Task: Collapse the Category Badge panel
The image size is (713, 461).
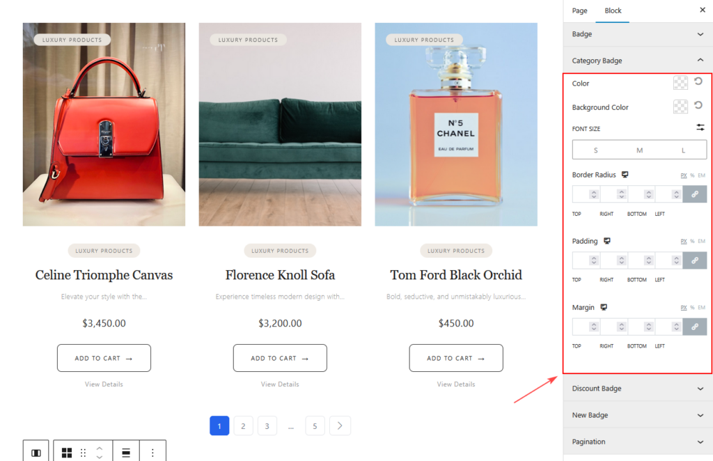Action: pos(700,61)
